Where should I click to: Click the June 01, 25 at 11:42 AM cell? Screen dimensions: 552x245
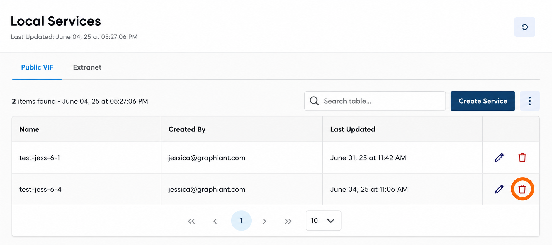click(x=402, y=158)
